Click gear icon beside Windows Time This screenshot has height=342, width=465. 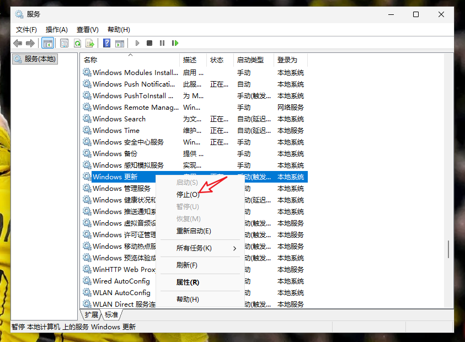click(87, 131)
